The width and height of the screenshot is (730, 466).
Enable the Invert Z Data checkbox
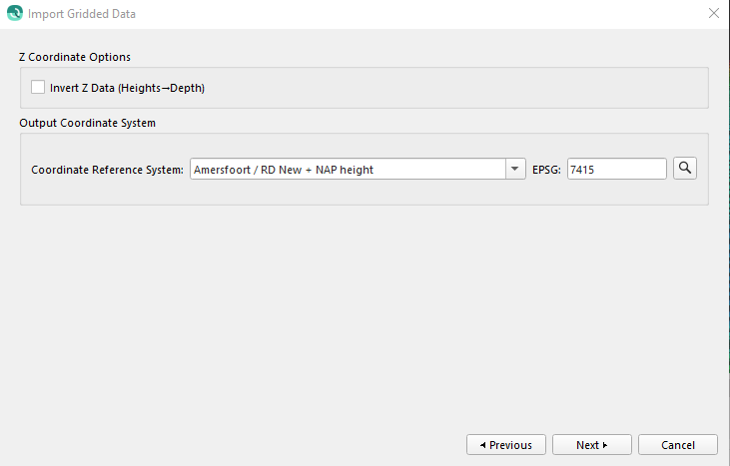pos(38,87)
